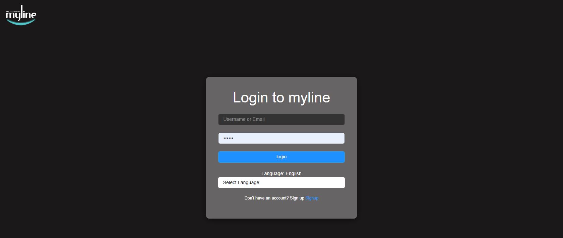Image resolution: width=563 pixels, height=238 pixels.
Task: Click the word "myline" in the heading
Action: (309, 98)
